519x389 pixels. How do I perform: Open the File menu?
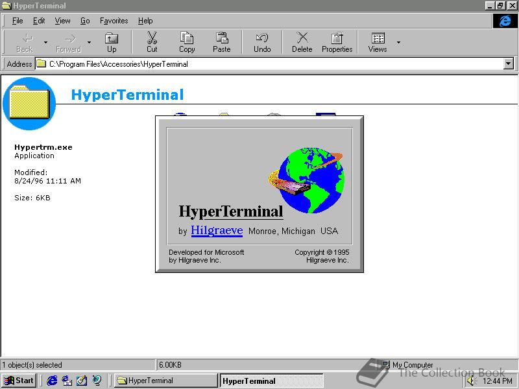click(x=18, y=21)
